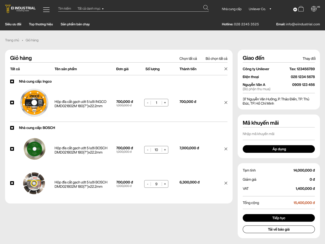Click Tải về báo giá button
Viewport: 325px width, 244px height.
pyautogui.click(x=279, y=229)
